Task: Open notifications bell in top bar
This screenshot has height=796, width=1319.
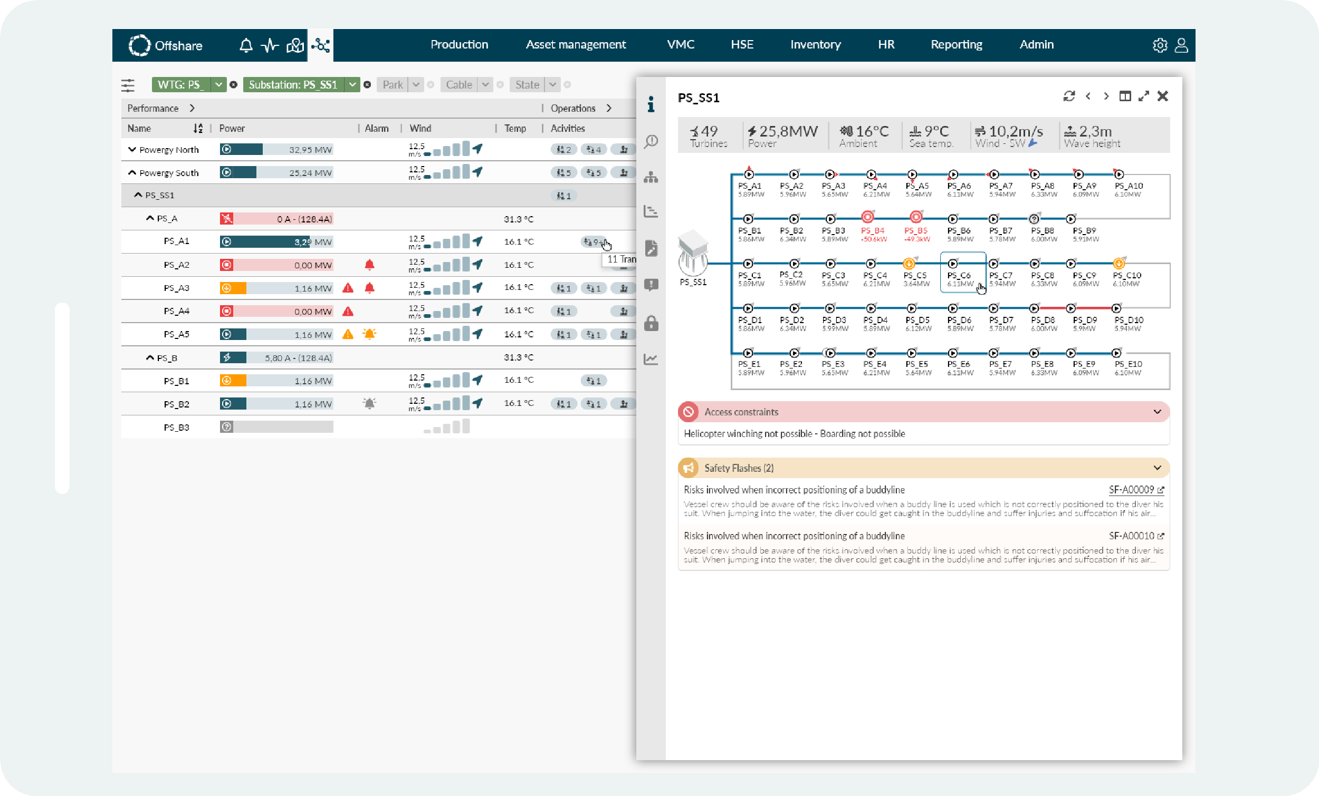Action: pos(246,45)
